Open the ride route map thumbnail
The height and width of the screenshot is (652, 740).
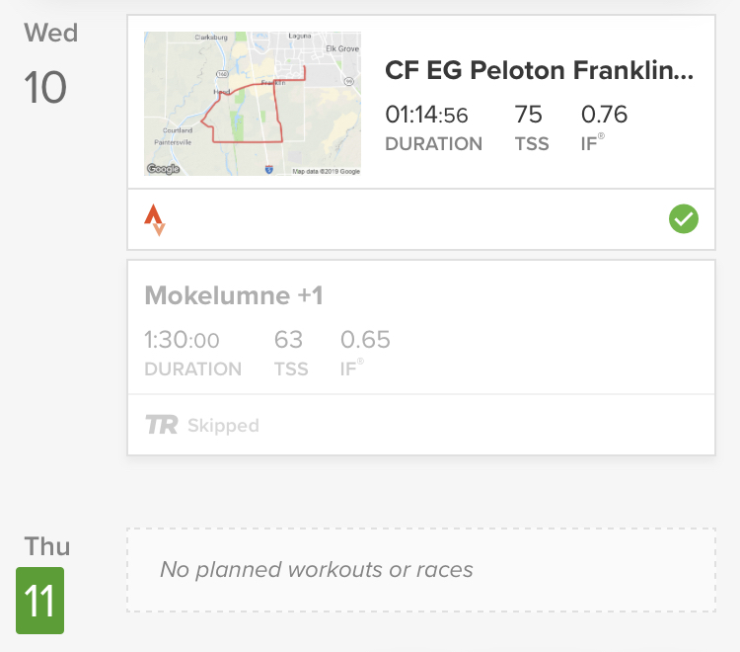[253, 103]
